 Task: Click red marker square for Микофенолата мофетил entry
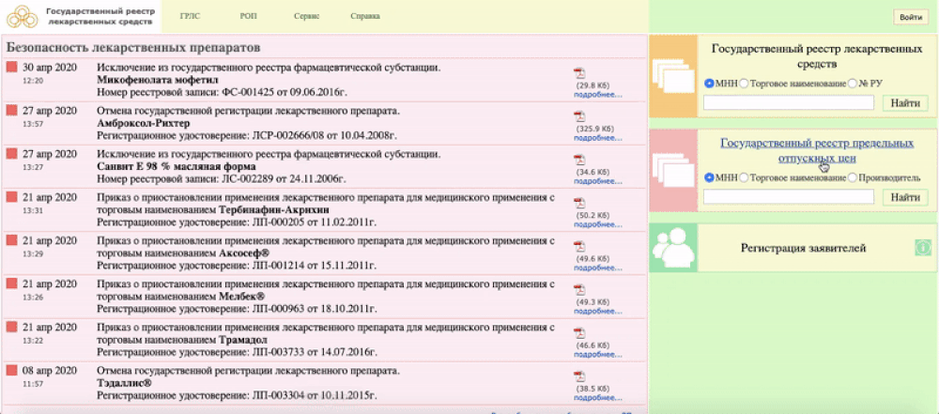[11, 68]
